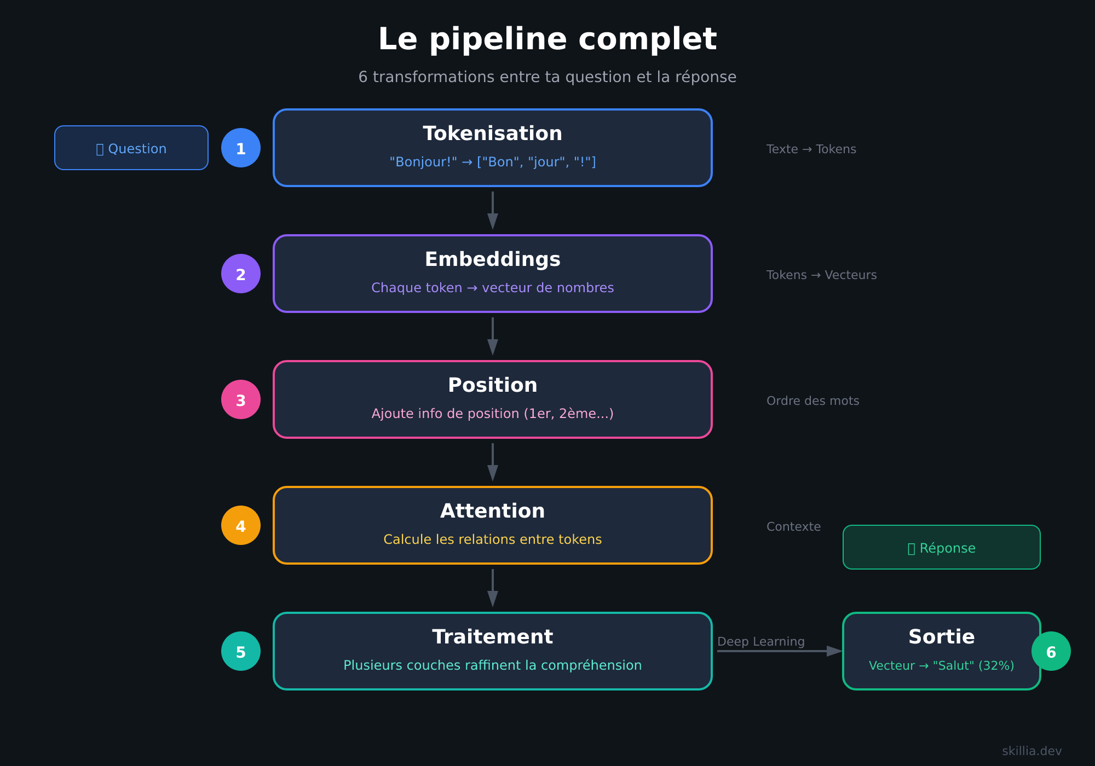Screen dimensions: 1095x766
Task: Click the blue step 1 circle
Action: pyautogui.click(x=241, y=148)
